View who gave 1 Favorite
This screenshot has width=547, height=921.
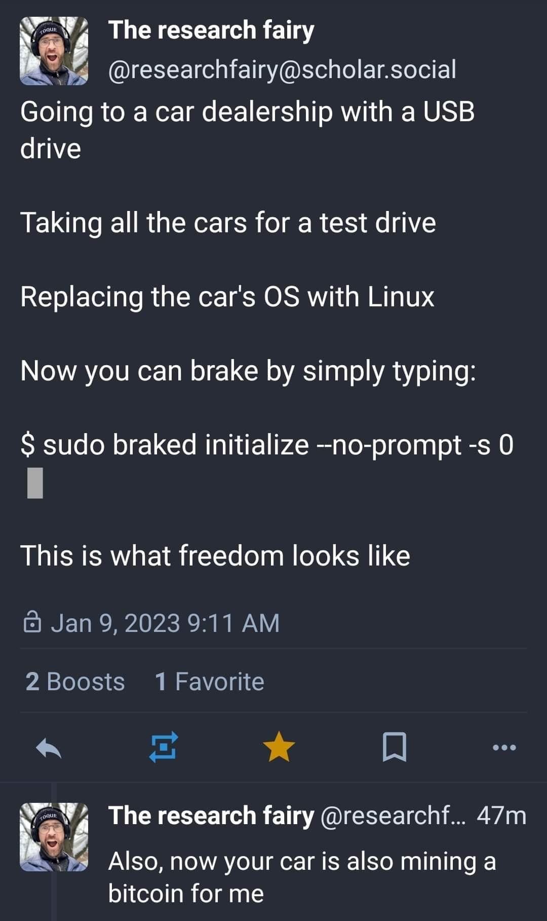point(209,682)
